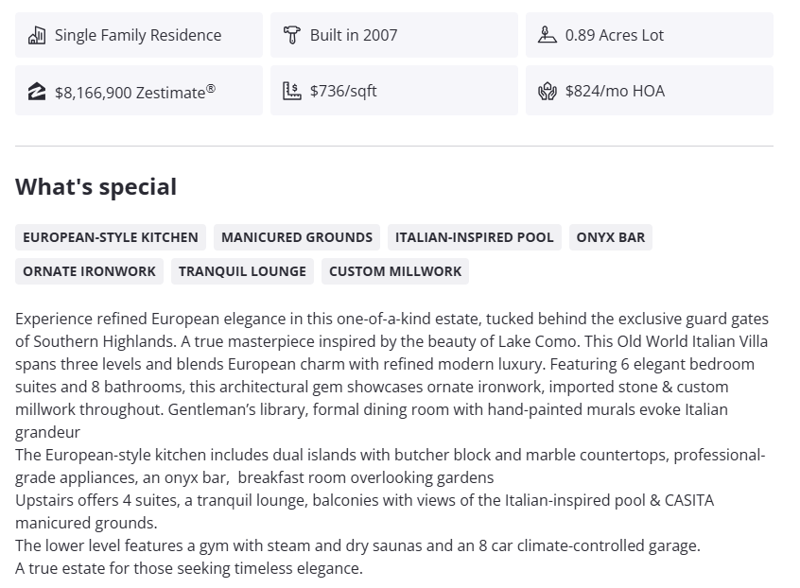Click the price per sqft ruler icon
Image resolution: width=800 pixels, height=588 pixels.
tap(292, 91)
